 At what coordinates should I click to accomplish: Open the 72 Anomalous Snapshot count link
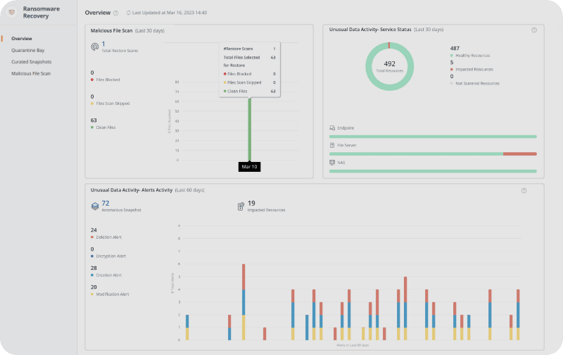click(106, 203)
